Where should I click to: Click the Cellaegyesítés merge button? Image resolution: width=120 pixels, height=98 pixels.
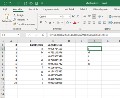point(114,22)
